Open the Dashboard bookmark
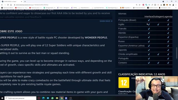Image resolution: width=178 pixels, height=100 pixels. (7, 8)
